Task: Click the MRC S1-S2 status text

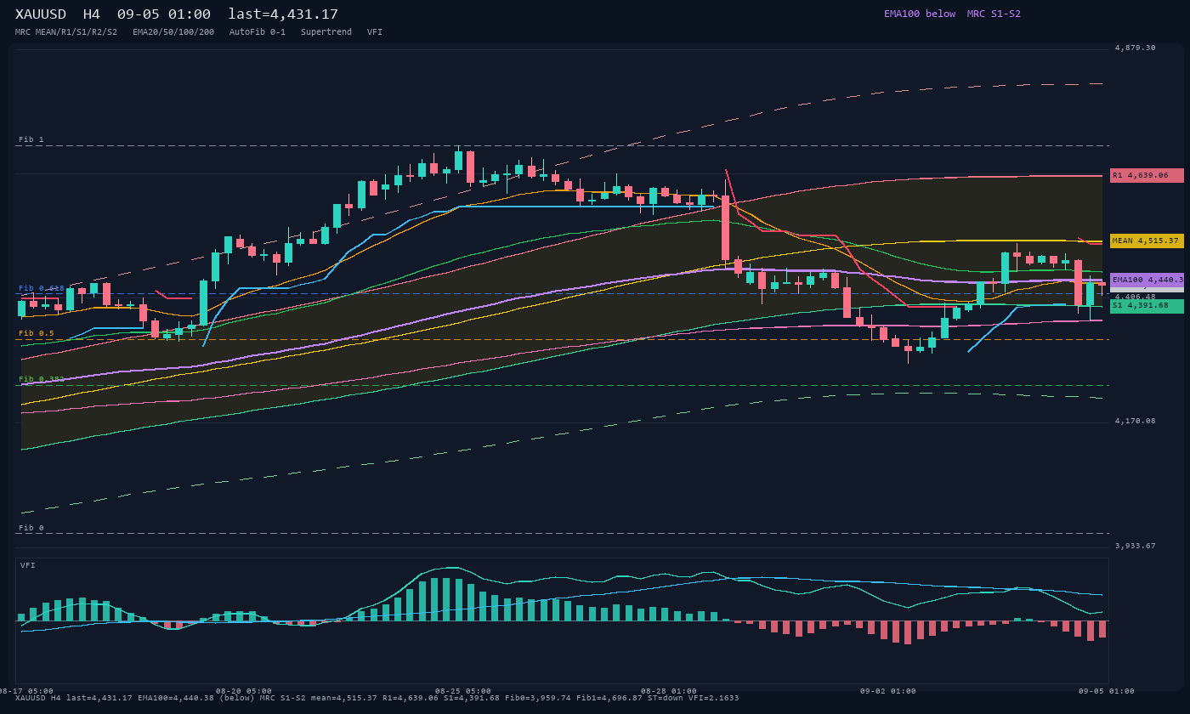Action: coord(994,14)
